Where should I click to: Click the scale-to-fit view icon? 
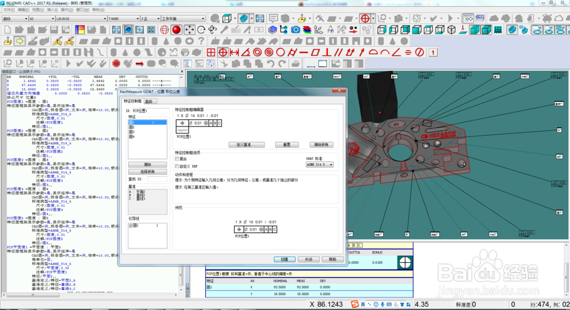116,30
